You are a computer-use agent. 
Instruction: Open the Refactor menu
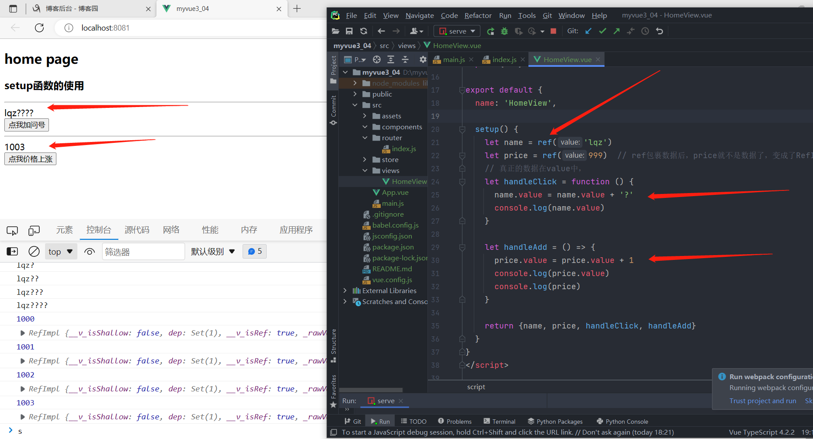tap(478, 15)
